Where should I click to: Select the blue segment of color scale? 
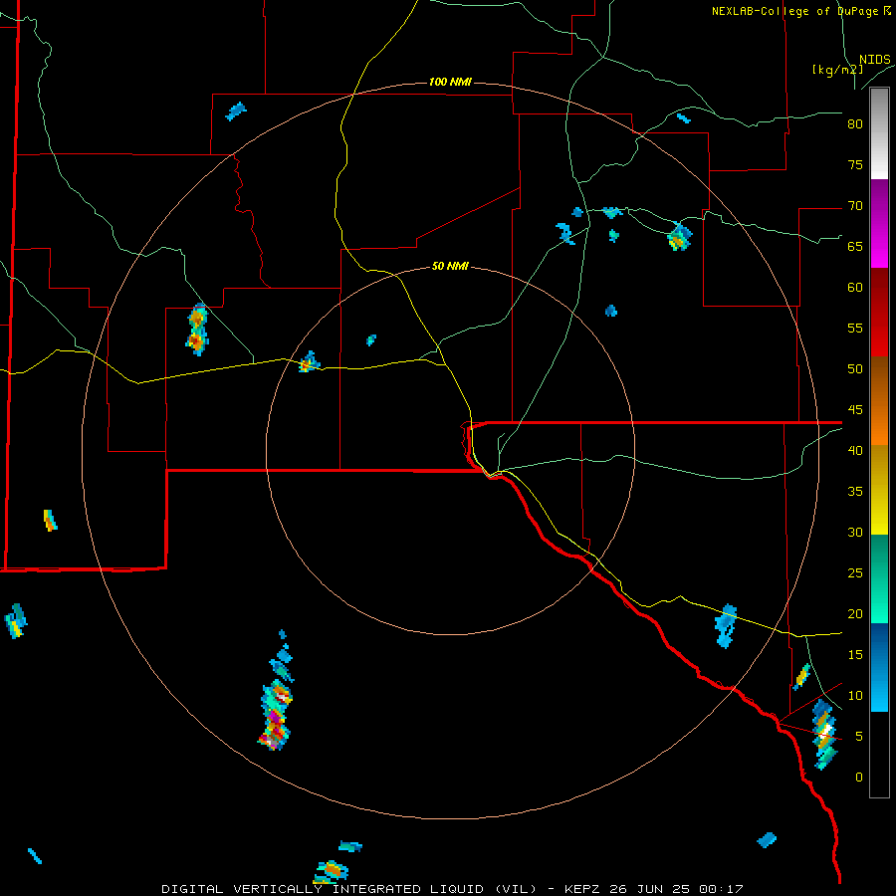pos(879,667)
